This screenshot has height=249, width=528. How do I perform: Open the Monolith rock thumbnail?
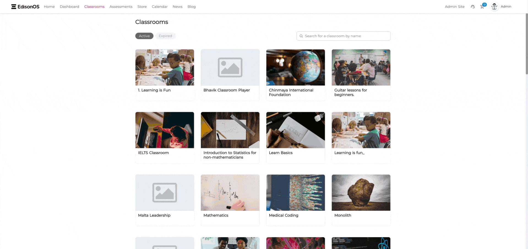[361, 193]
